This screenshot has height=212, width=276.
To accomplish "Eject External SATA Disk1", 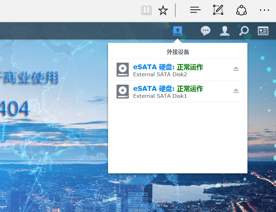I will [x=236, y=91].
